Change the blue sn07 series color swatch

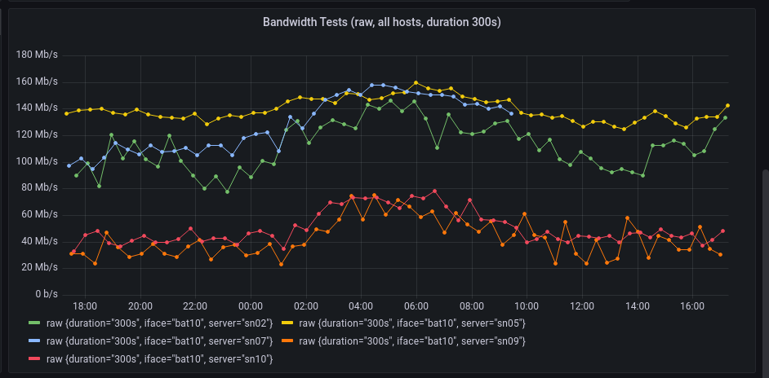tap(34, 341)
